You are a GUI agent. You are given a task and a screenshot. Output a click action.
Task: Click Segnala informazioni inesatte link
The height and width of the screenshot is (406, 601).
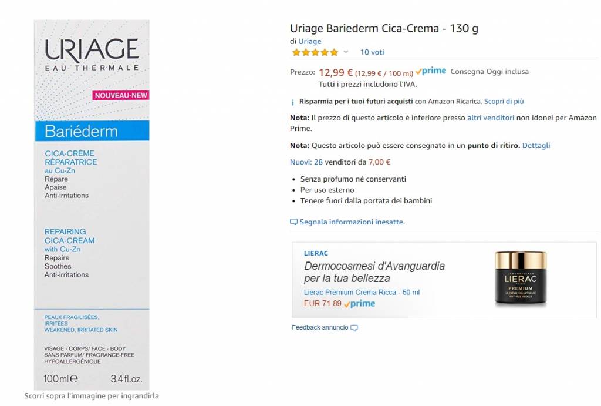click(352, 222)
